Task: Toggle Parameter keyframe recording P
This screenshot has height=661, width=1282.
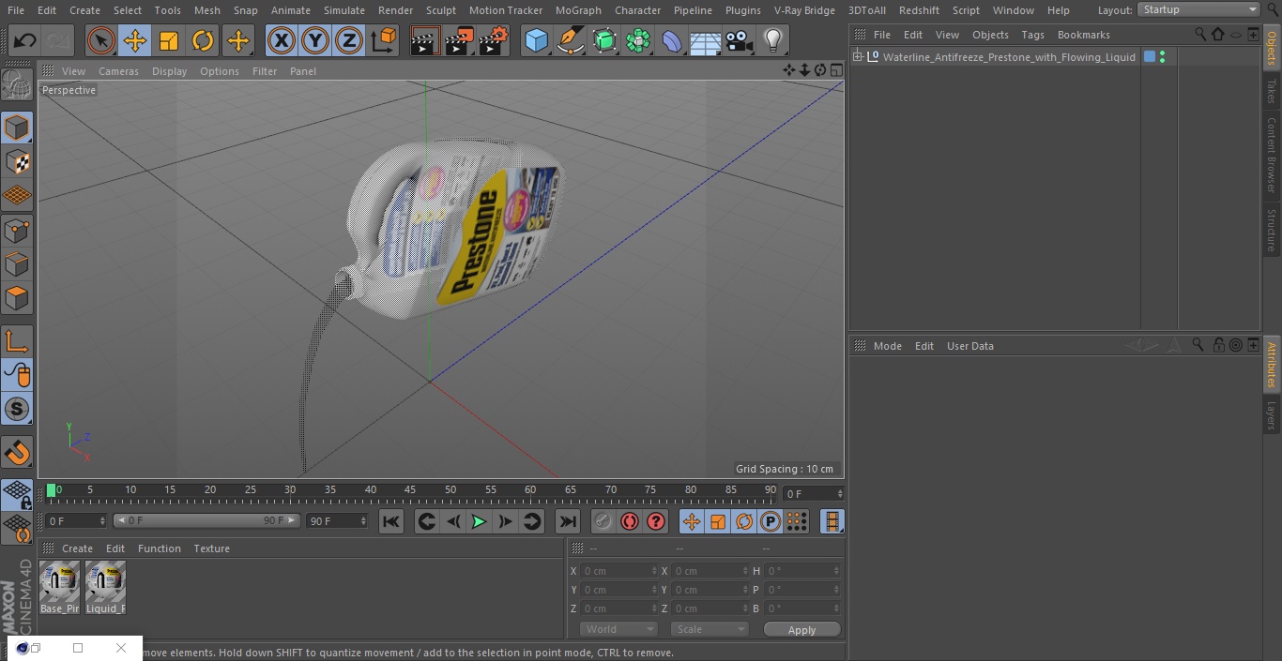Action: tap(770, 521)
